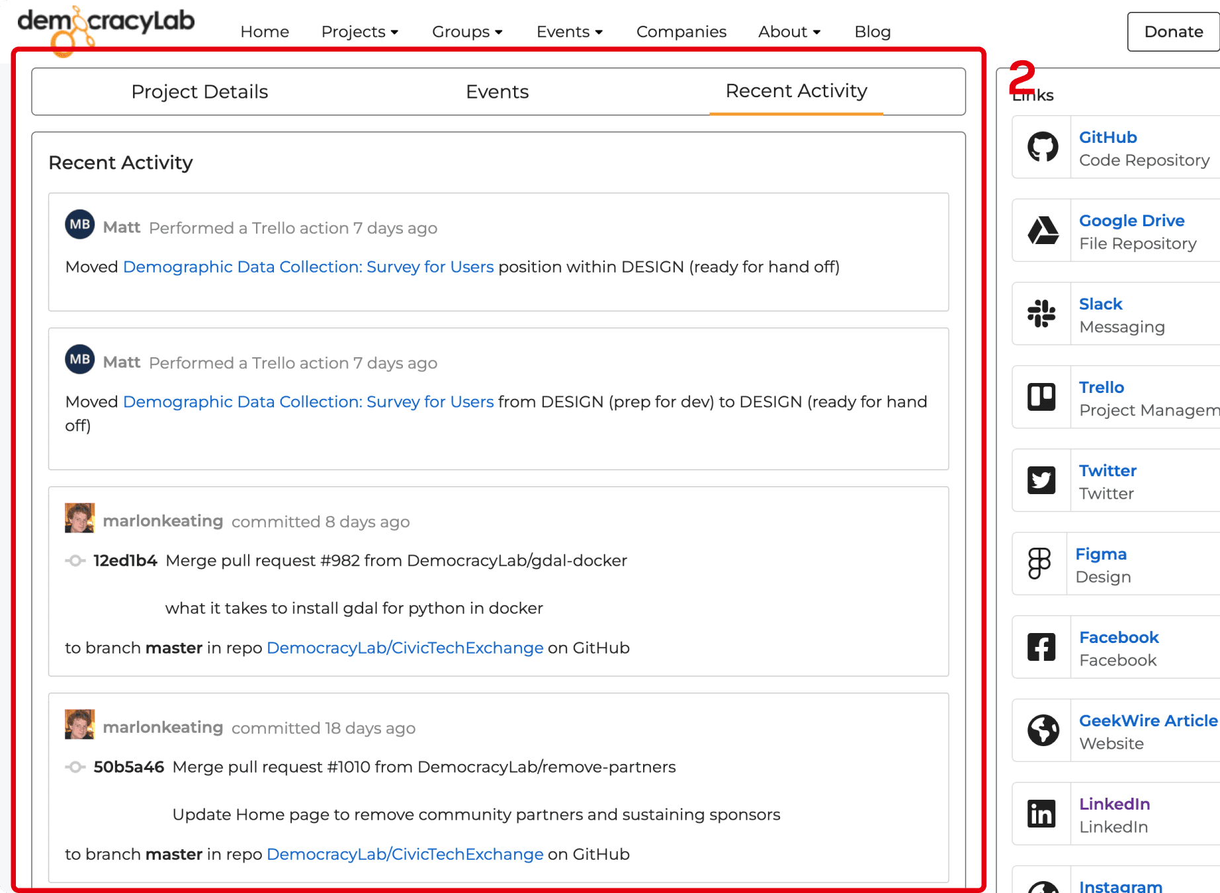
Task: Click the Google Drive triangle icon
Action: click(x=1043, y=230)
